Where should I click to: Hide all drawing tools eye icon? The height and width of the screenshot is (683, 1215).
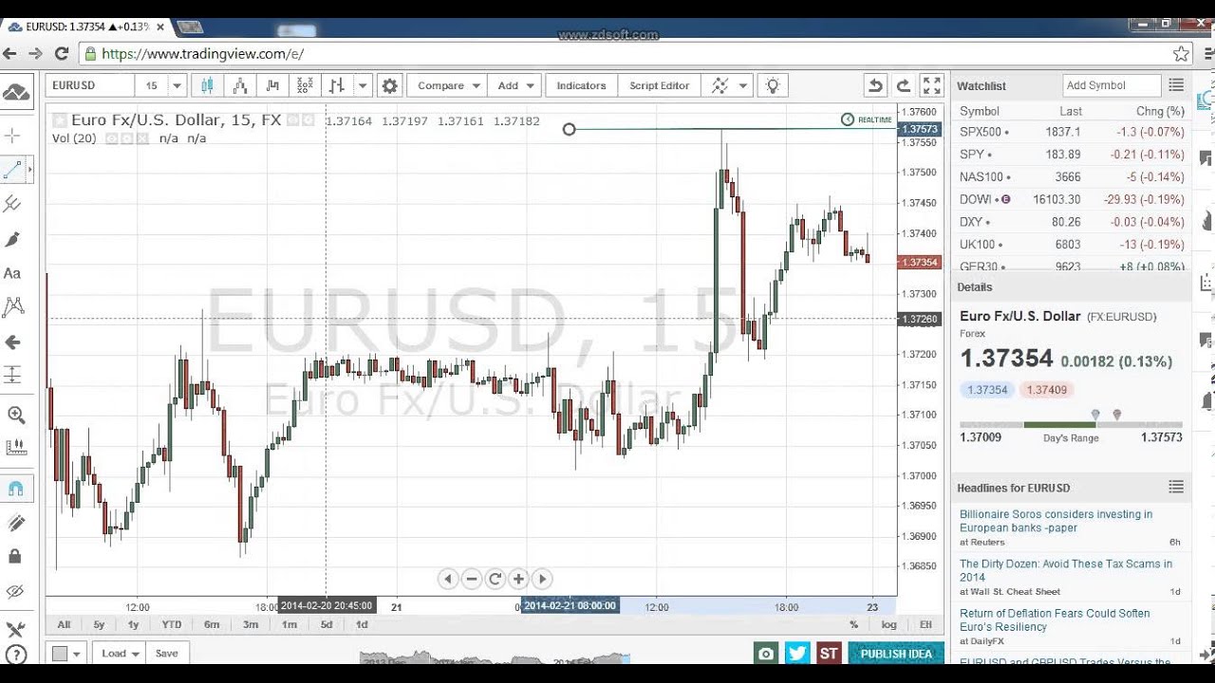point(16,591)
